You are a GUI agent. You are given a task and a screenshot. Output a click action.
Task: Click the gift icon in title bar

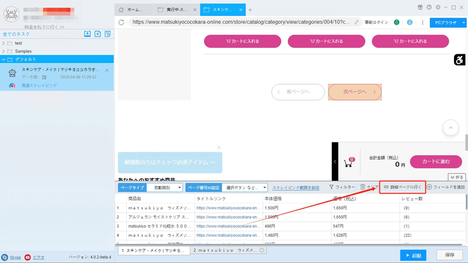[420, 8]
